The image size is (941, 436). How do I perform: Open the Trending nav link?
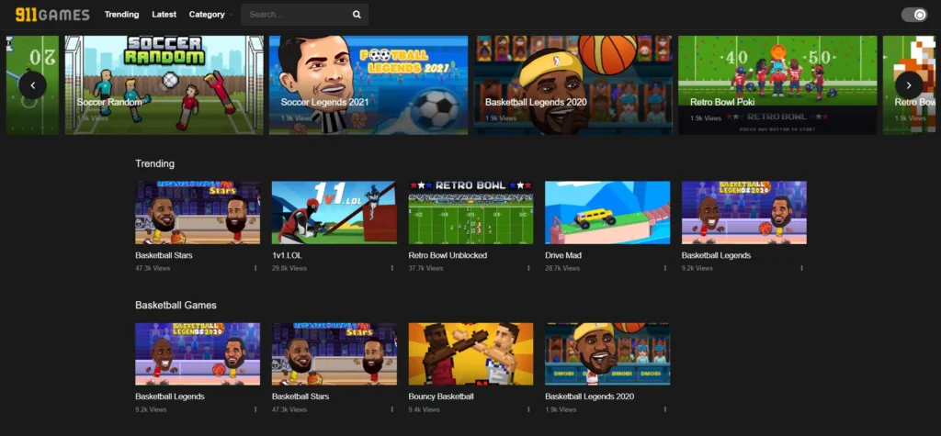122,15
